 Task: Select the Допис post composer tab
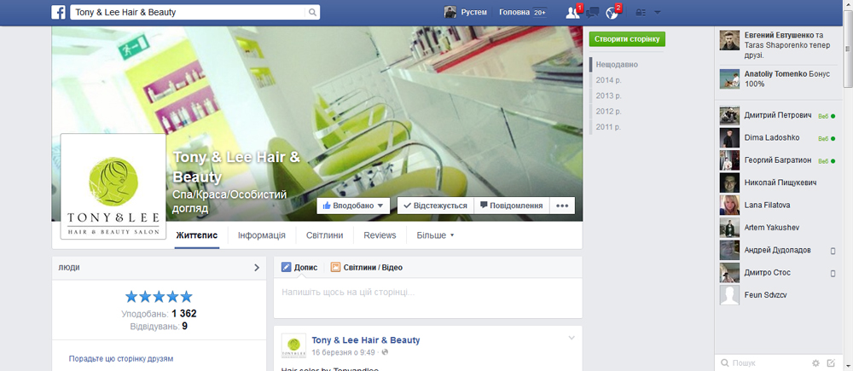pyautogui.click(x=299, y=268)
